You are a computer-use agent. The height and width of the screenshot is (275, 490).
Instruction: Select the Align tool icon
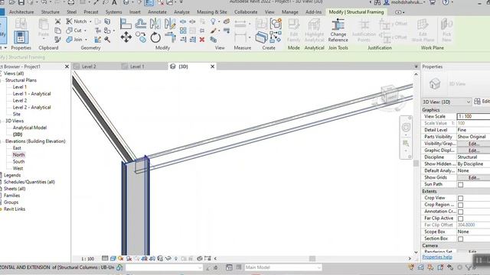click(126, 24)
